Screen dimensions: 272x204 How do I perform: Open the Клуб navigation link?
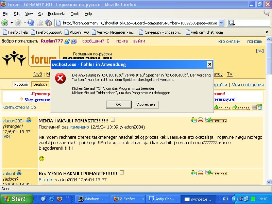pyautogui.click(x=37, y=74)
